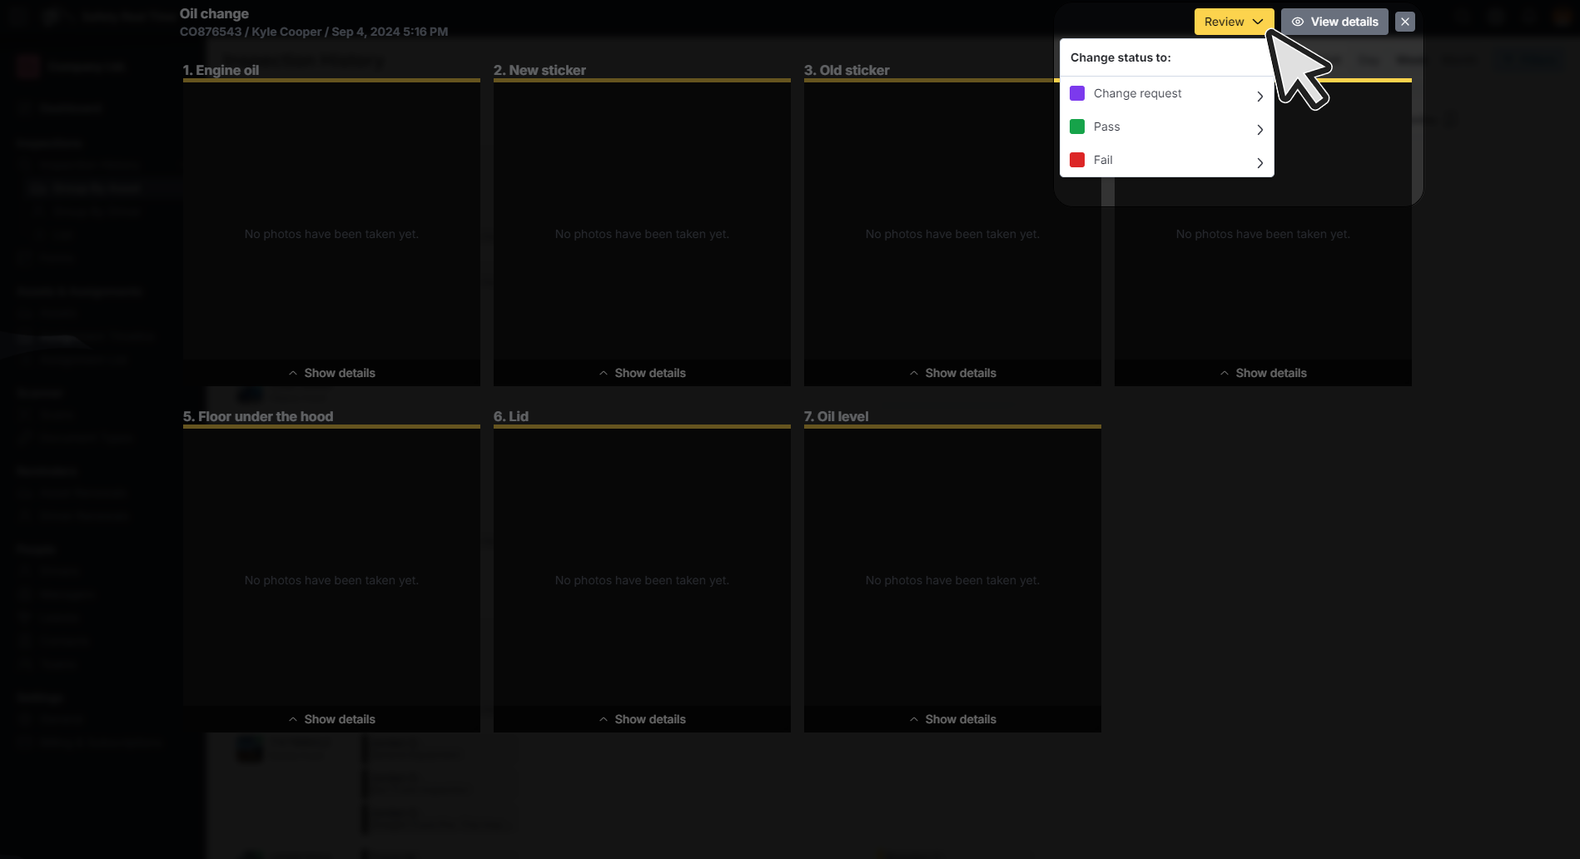This screenshot has width=1580, height=859.
Task: Expand Show details under Old sticker
Action: (952, 373)
